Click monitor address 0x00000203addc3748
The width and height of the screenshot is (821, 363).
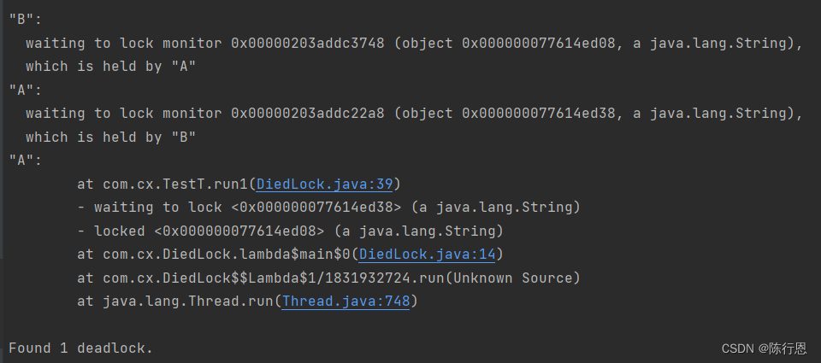[x=307, y=43]
